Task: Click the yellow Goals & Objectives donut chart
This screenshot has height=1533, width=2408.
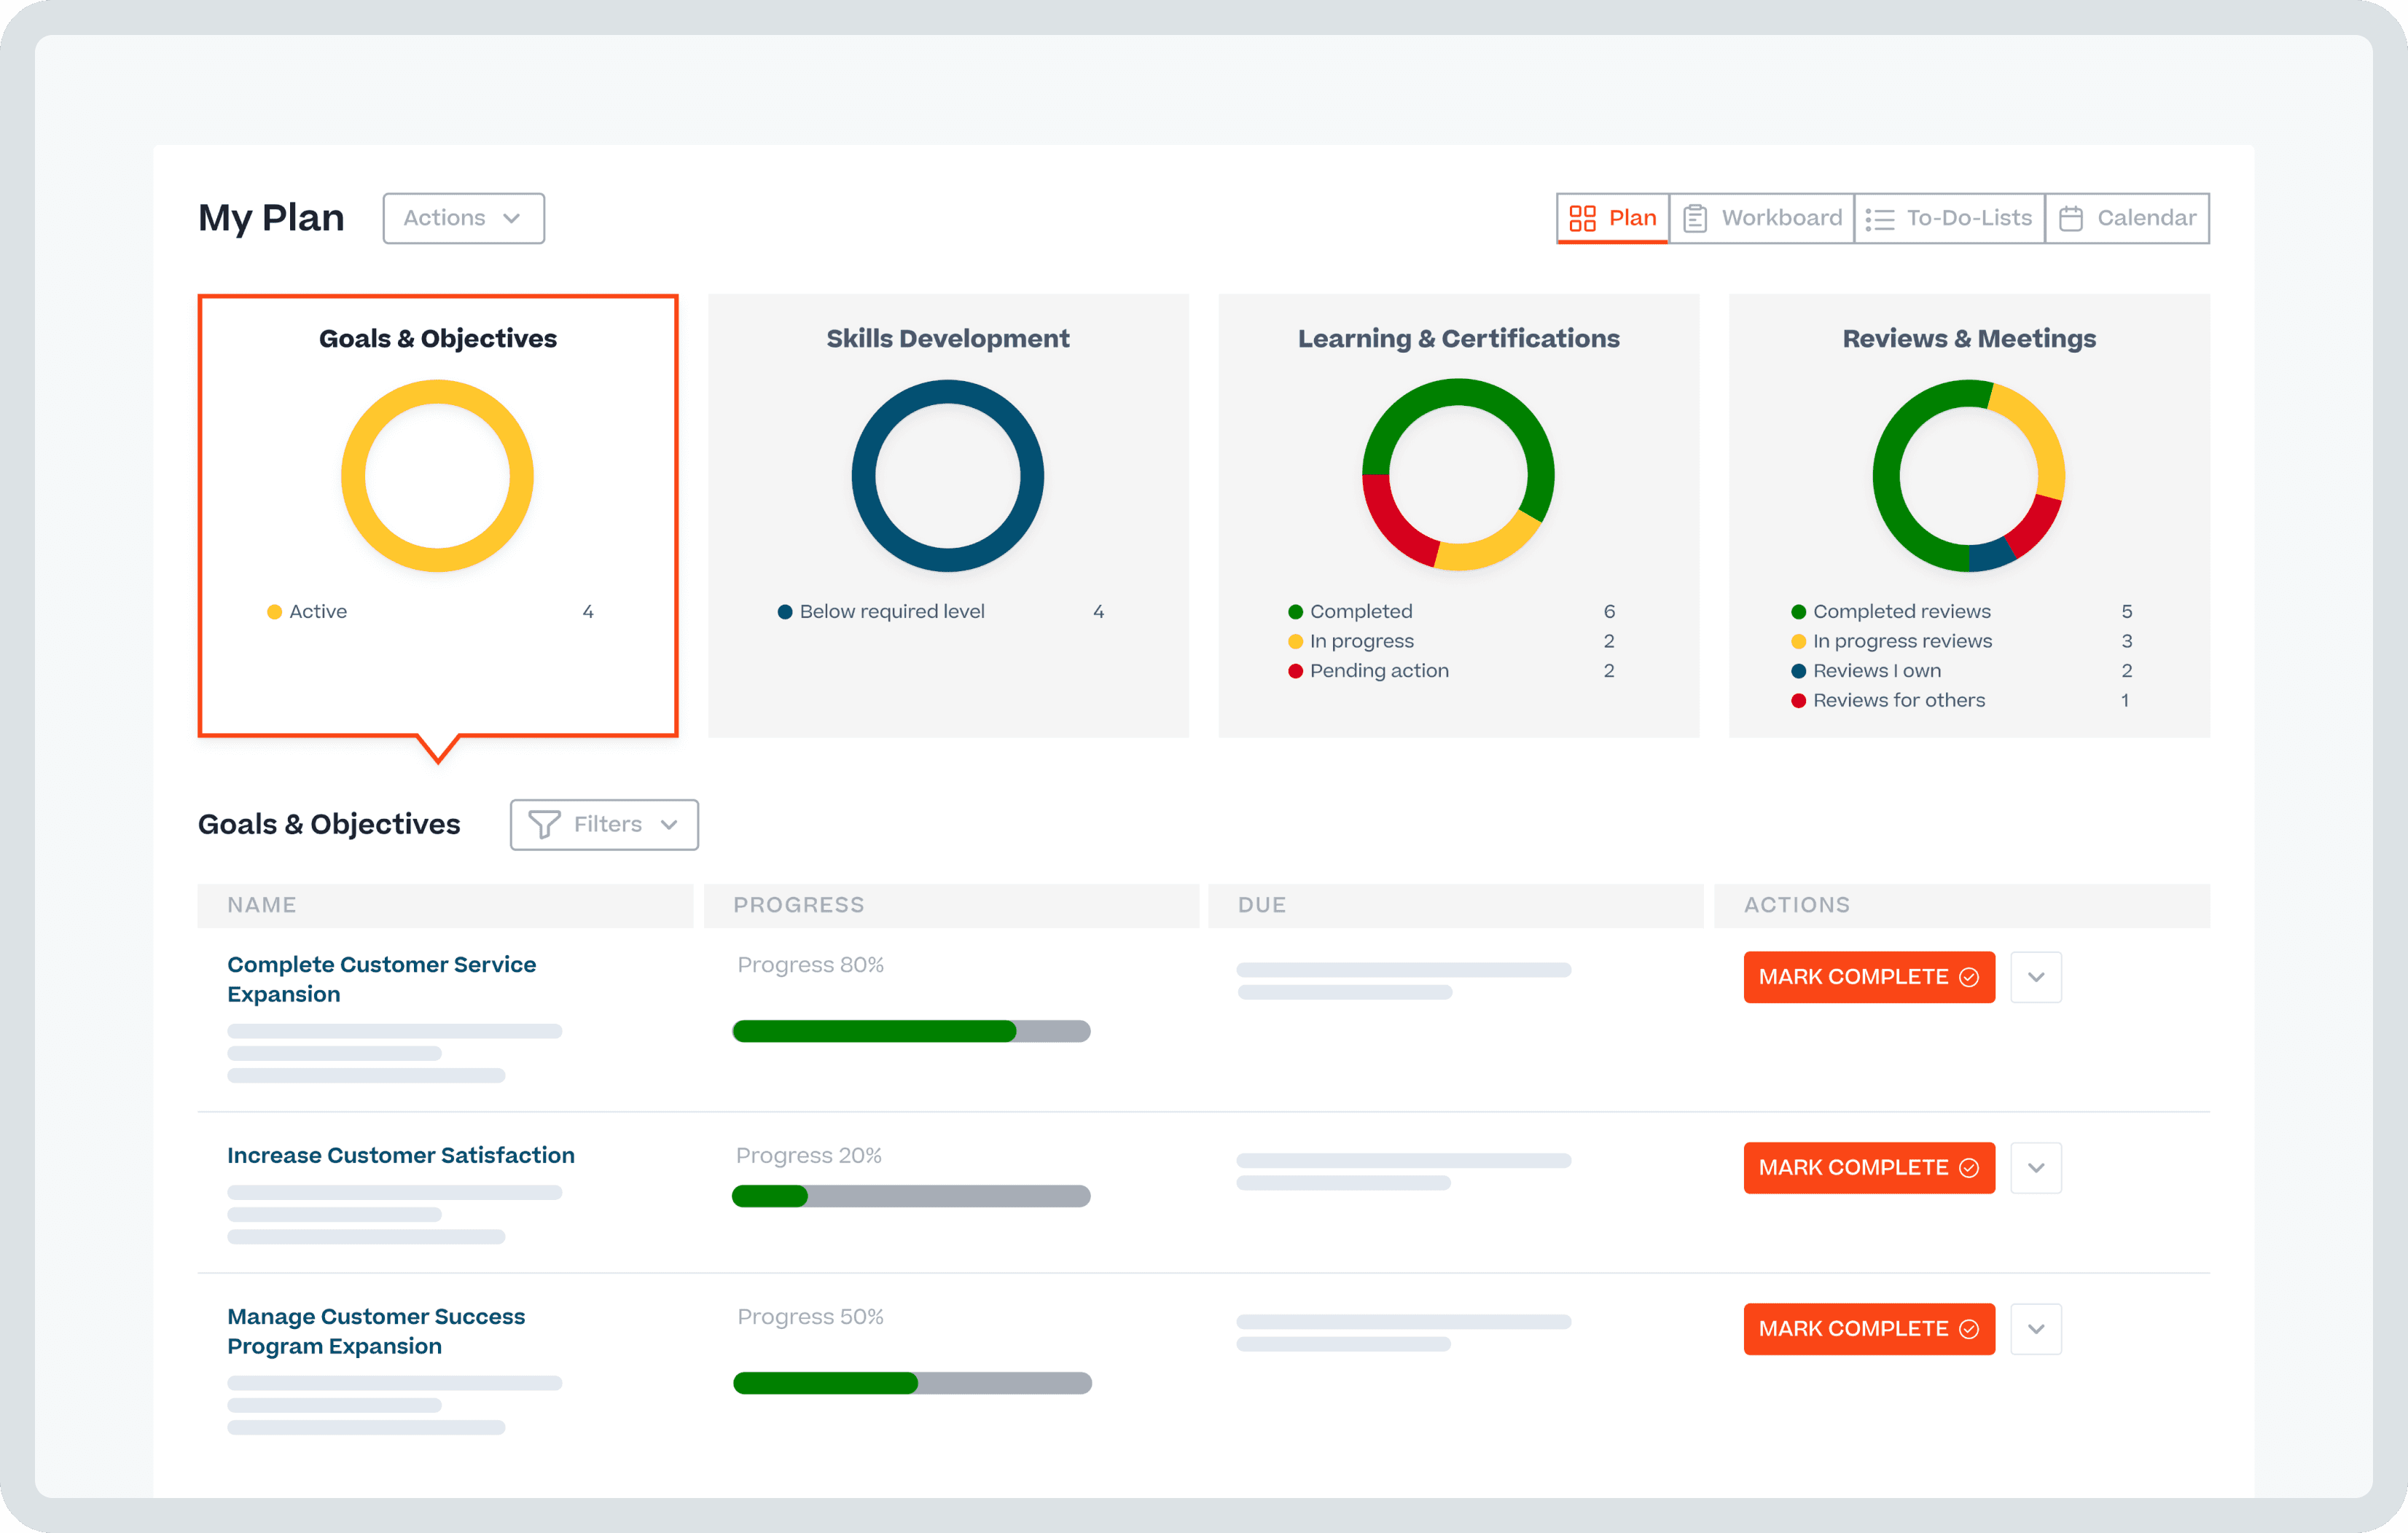Action: [437, 476]
